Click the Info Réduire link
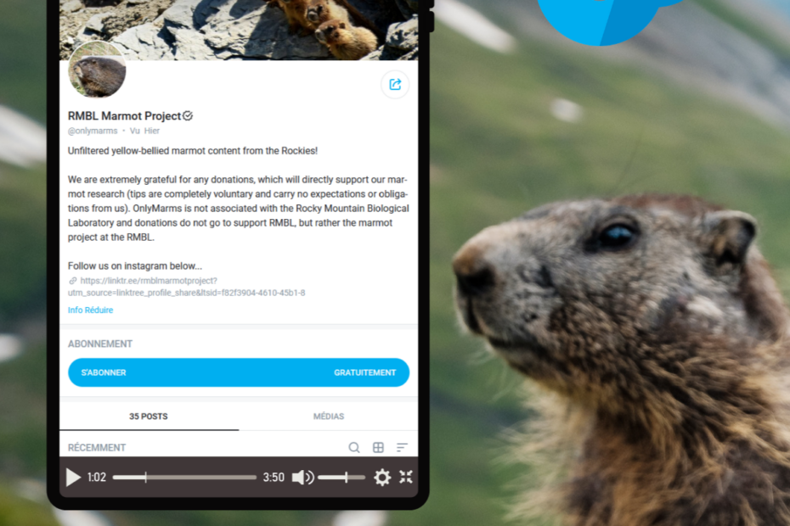 [90, 310]
